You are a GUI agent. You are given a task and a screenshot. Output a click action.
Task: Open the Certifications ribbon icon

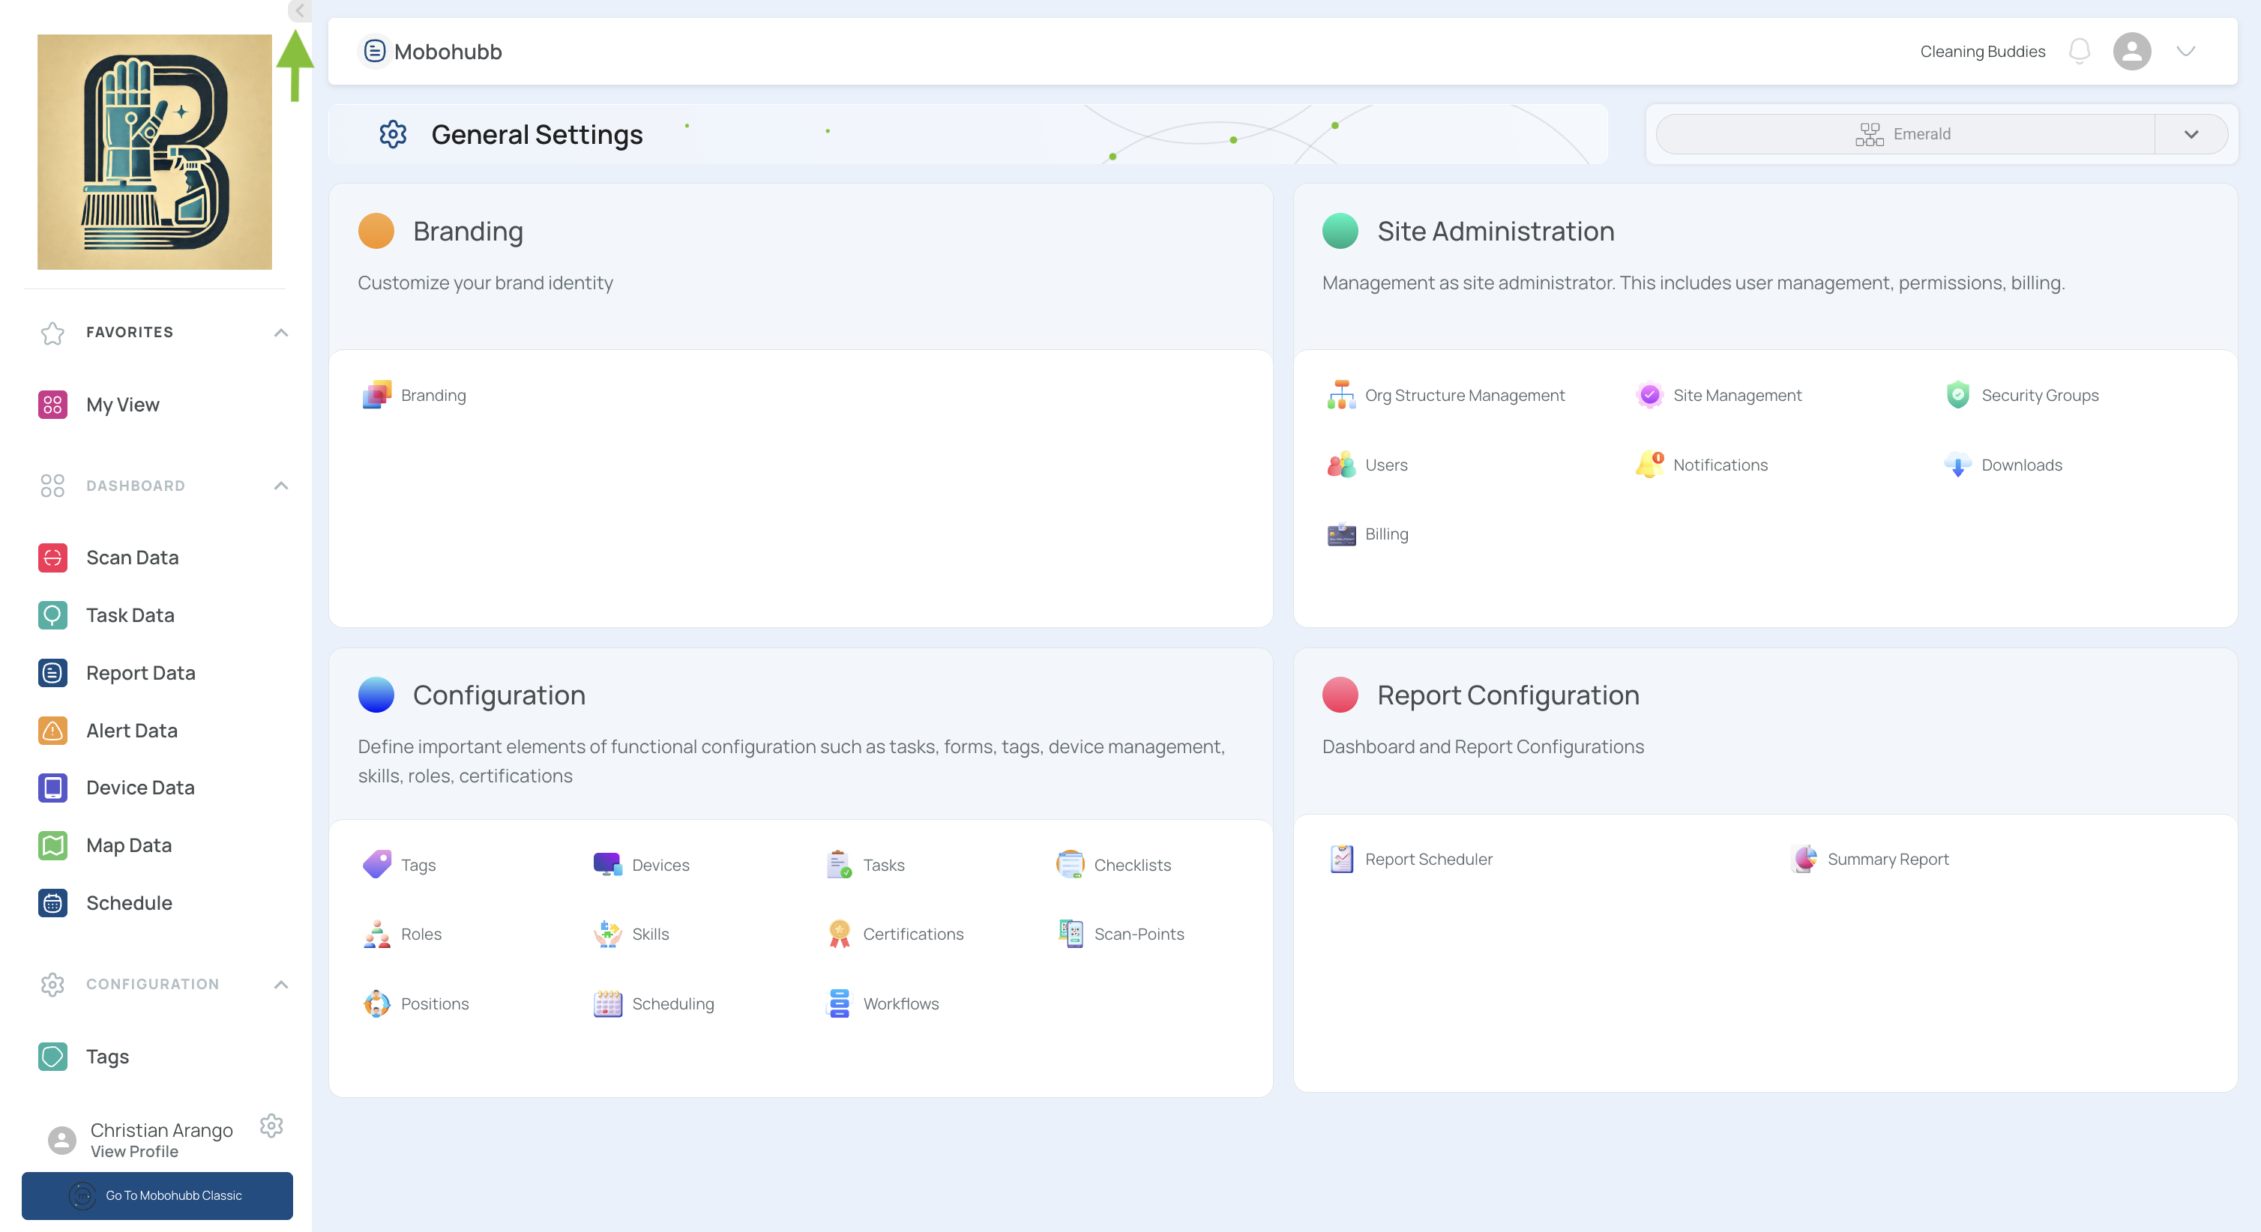click(839, 934)
